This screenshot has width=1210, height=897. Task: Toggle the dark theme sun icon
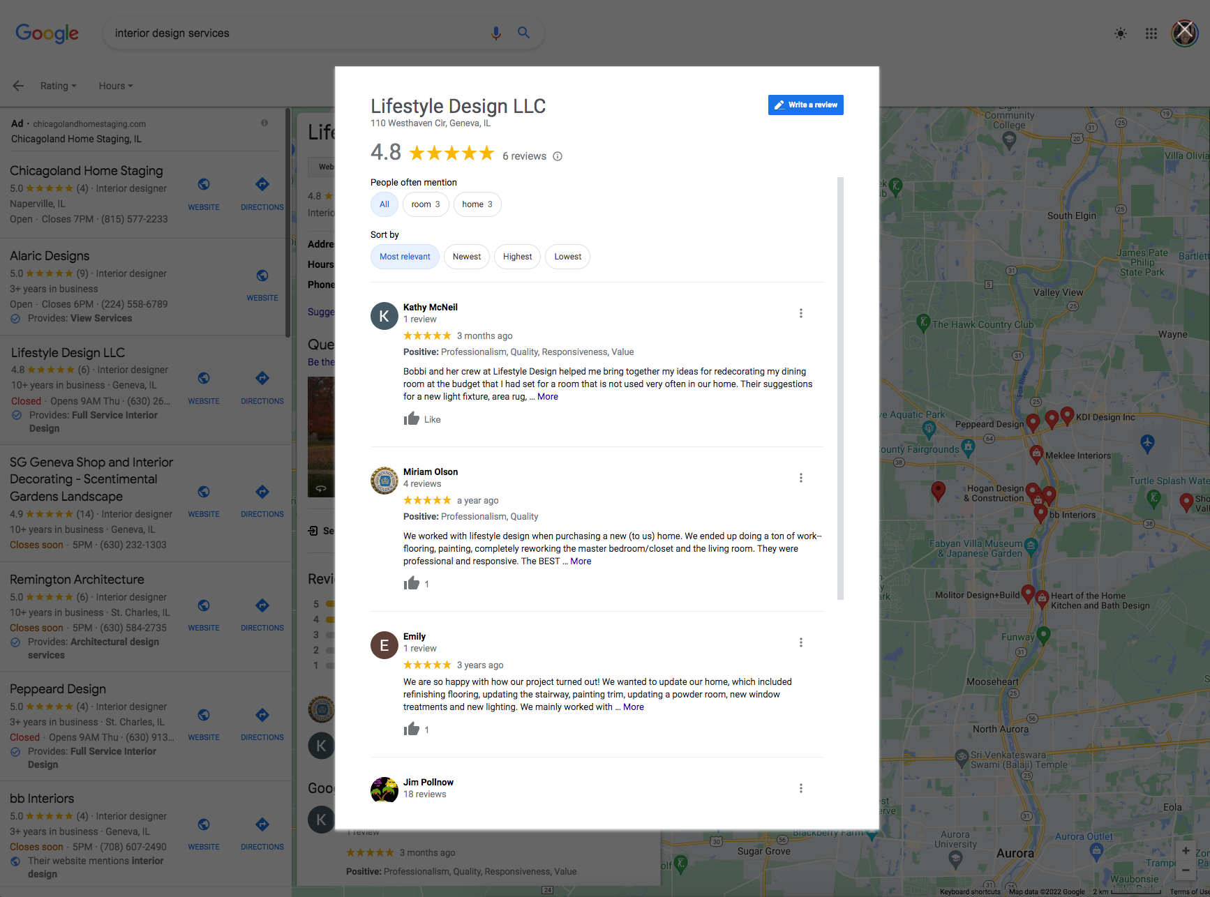coord(1121,33)
